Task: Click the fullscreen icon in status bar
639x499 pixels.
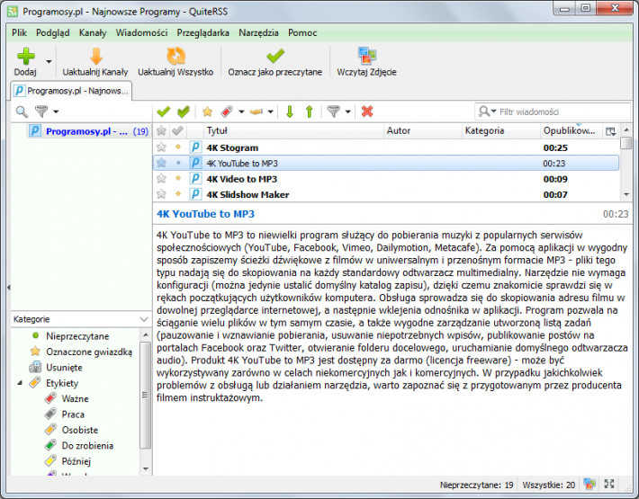Action: [x=609, y=484]
